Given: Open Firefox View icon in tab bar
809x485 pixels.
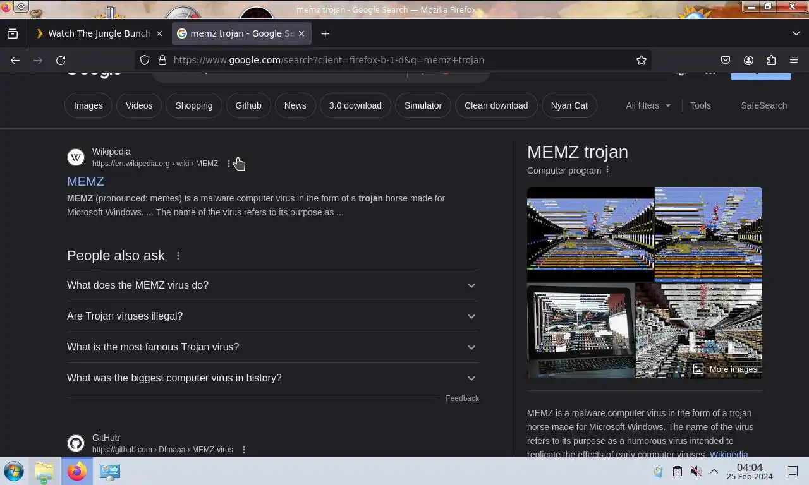Looking at the screenshot, I should pos(13,33).
